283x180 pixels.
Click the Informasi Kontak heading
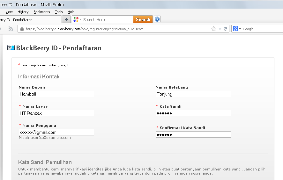click(x=39, y=76)
